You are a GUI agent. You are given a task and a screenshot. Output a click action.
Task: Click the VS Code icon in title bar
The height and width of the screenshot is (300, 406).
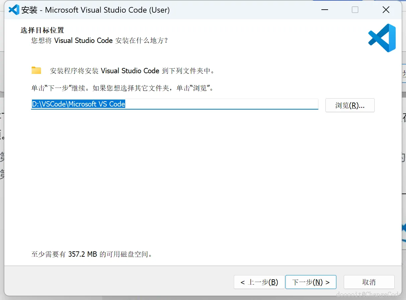point(14,10)
